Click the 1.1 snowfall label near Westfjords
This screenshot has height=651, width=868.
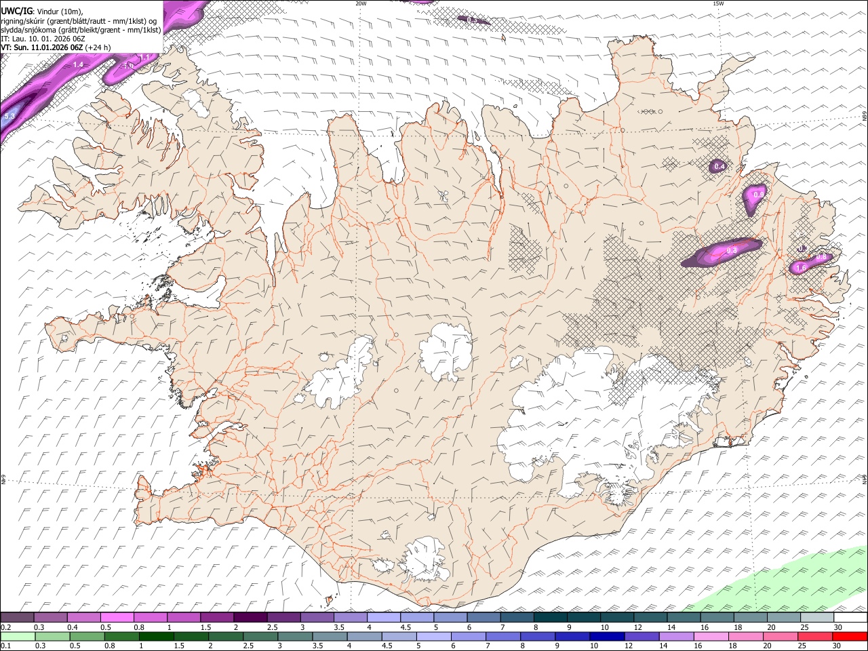click(144, 58)
